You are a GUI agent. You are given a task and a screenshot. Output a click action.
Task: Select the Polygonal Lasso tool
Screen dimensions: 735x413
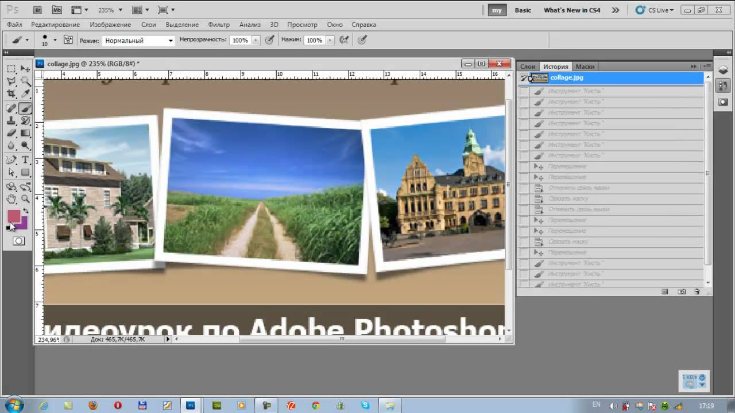[11, 81]
